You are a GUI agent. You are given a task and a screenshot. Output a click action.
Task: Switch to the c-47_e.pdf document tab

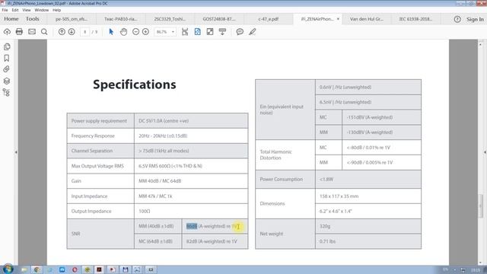click(x=269, y=19)
